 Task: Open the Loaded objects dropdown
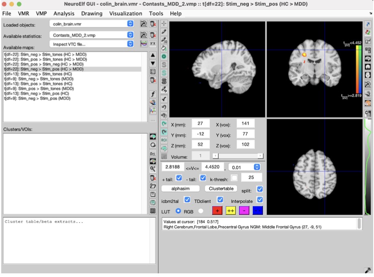91,24
